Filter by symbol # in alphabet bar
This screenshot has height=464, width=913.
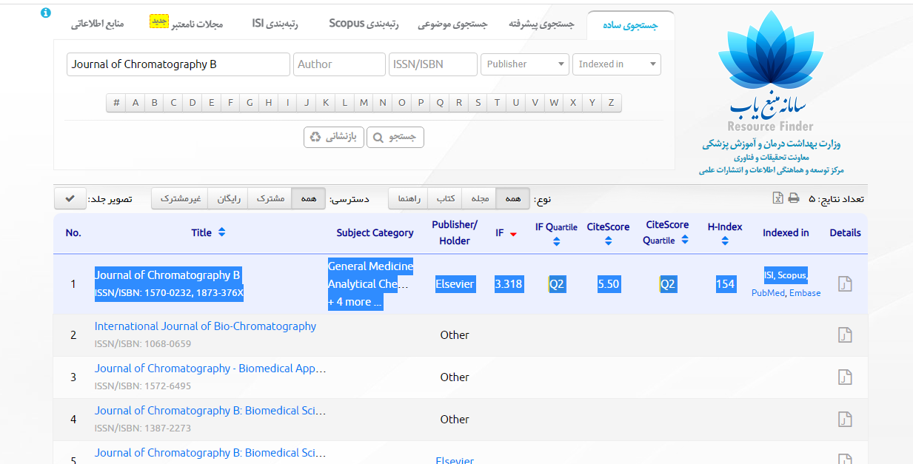tap(116, 103)
